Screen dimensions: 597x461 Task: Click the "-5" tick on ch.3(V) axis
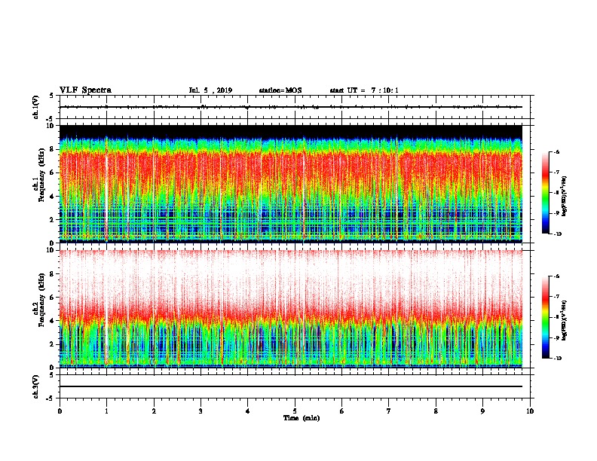tap(51, 398)
